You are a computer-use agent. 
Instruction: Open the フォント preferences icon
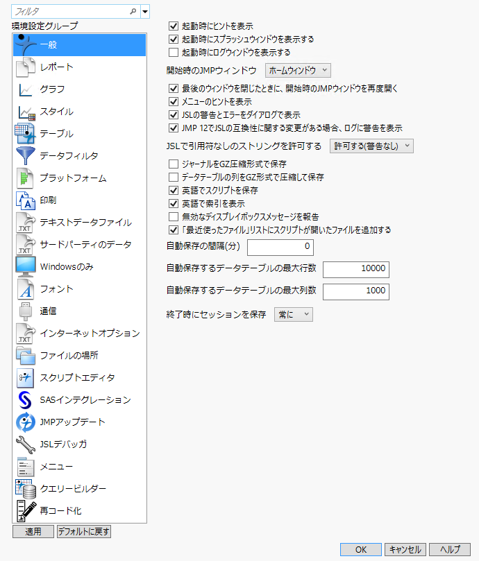(x=26, y=288)
